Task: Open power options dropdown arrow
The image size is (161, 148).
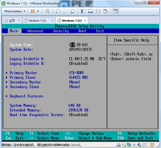Action: tap(38, 11)
